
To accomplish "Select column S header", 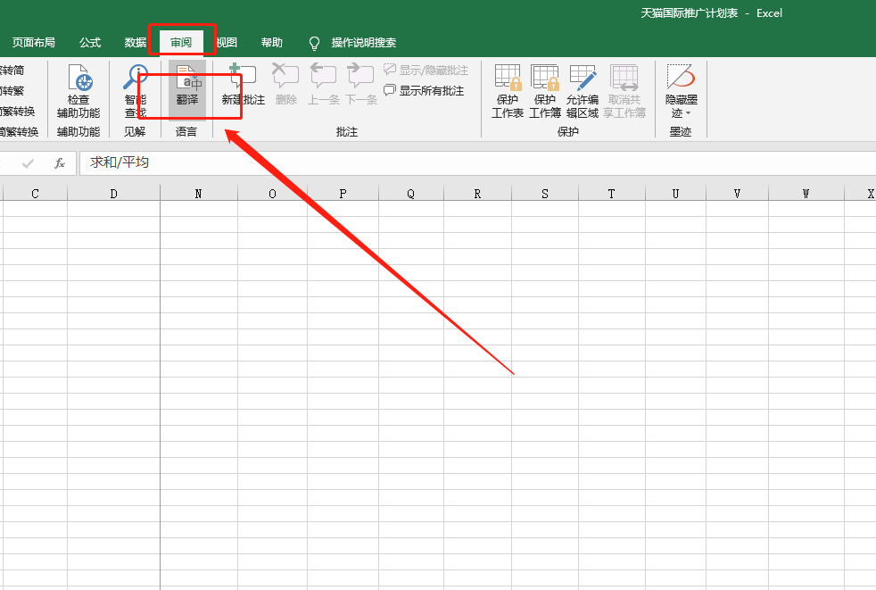I will tap(544, 194).
